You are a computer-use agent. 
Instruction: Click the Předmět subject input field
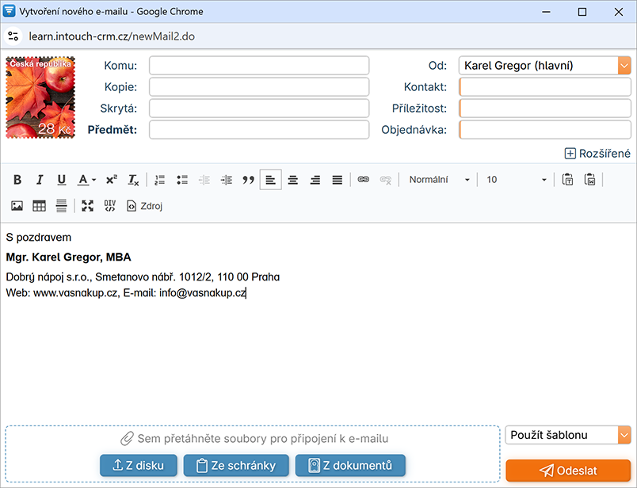(259, 130)
